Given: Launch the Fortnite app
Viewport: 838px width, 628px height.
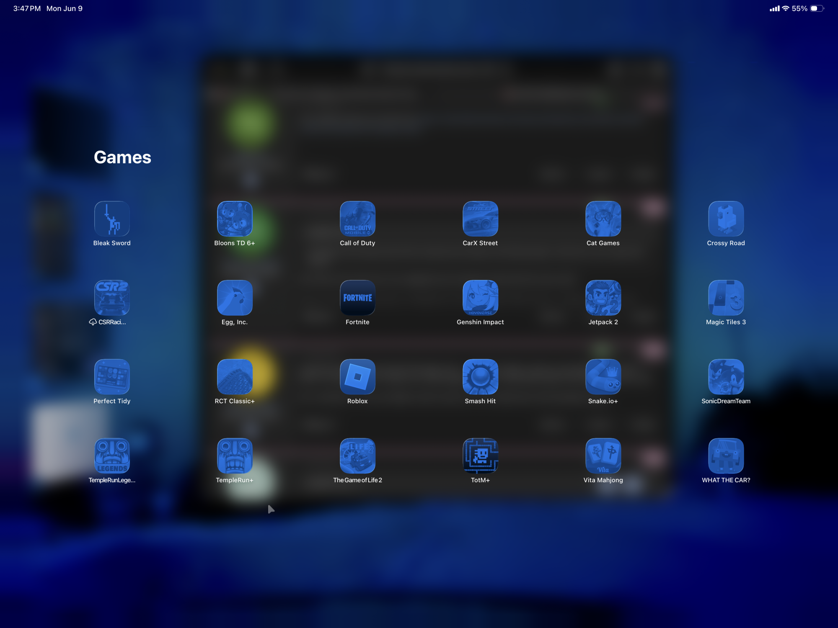Looking at the screenshot, I should (x=357, y=298).
